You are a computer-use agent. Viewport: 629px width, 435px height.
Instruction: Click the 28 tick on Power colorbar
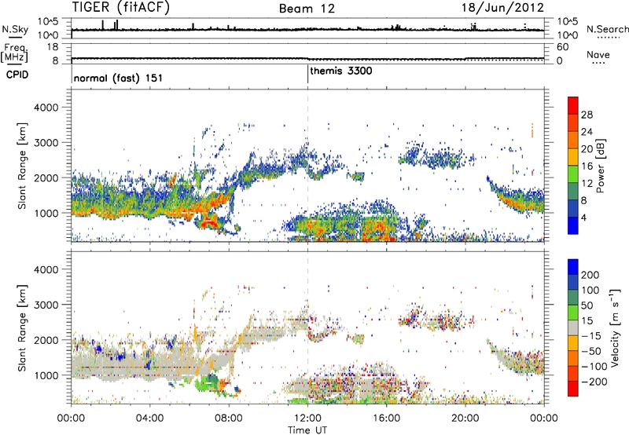[587, 115]
